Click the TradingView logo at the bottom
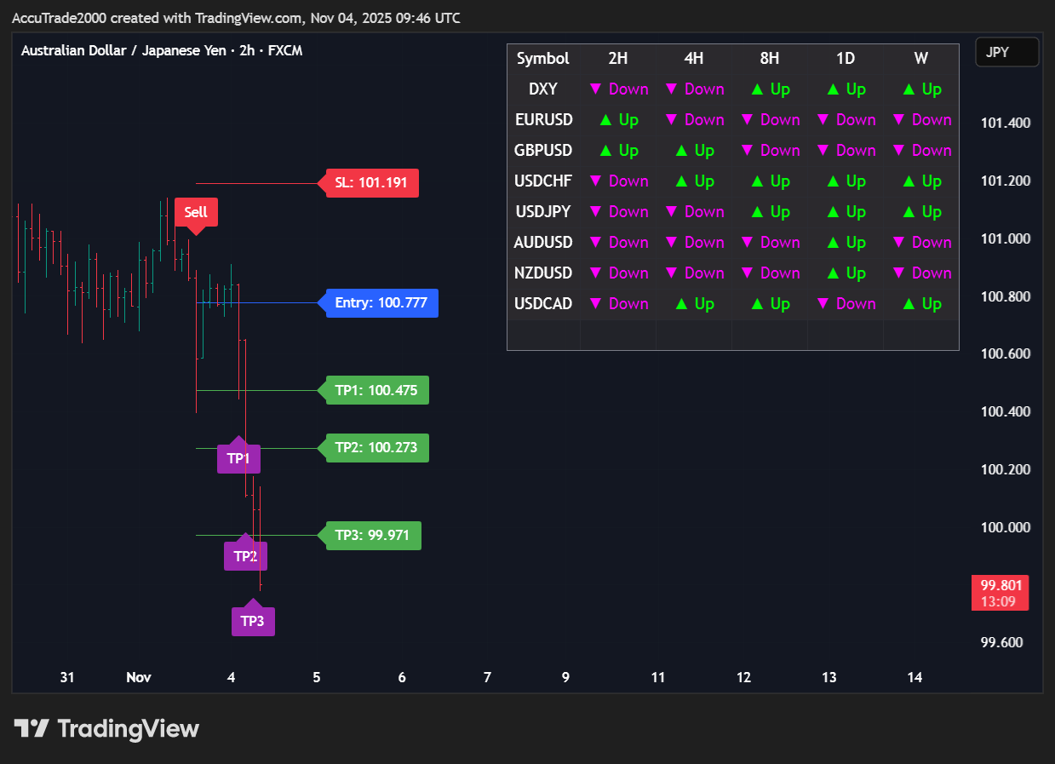 point(106,729)
